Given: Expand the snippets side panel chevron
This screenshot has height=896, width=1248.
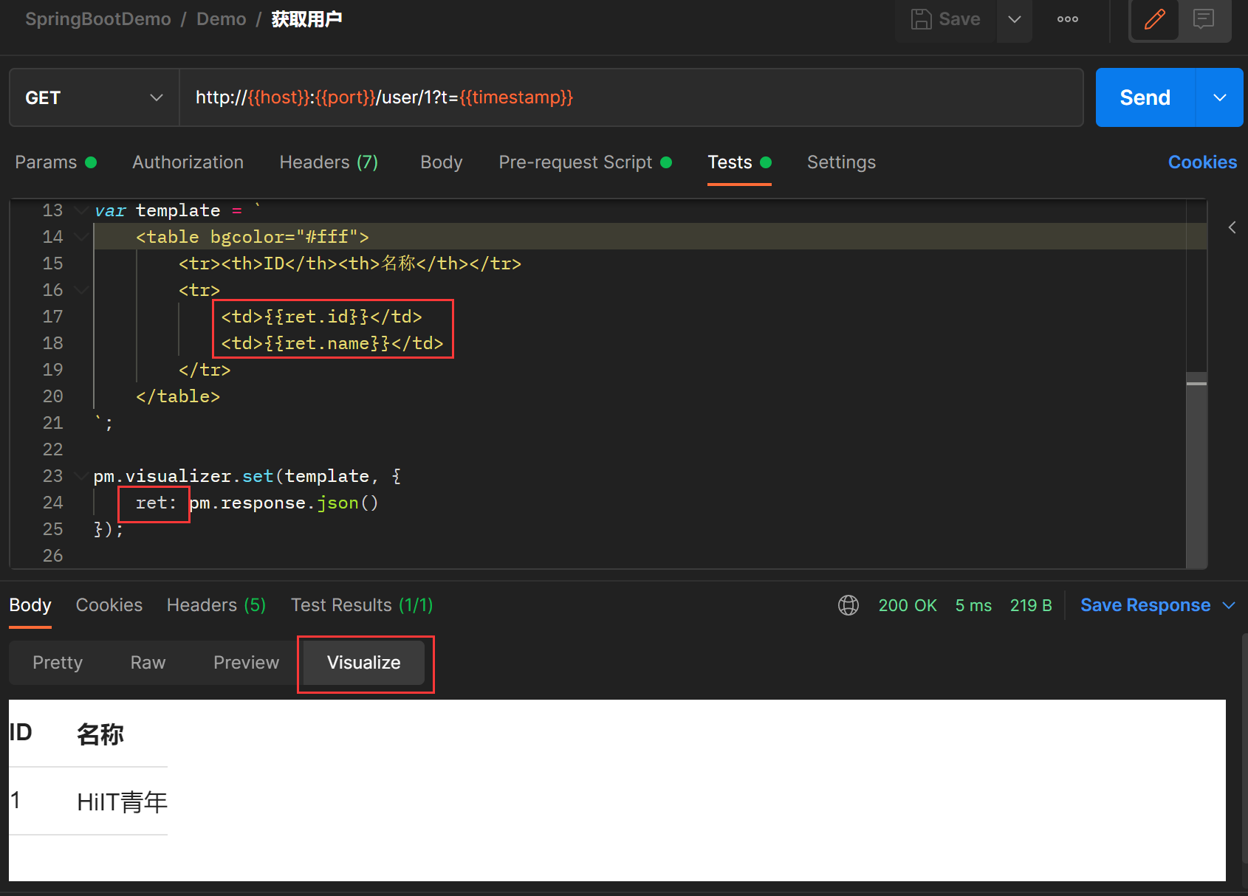Looking at the screenshot, I should 1232,227.
